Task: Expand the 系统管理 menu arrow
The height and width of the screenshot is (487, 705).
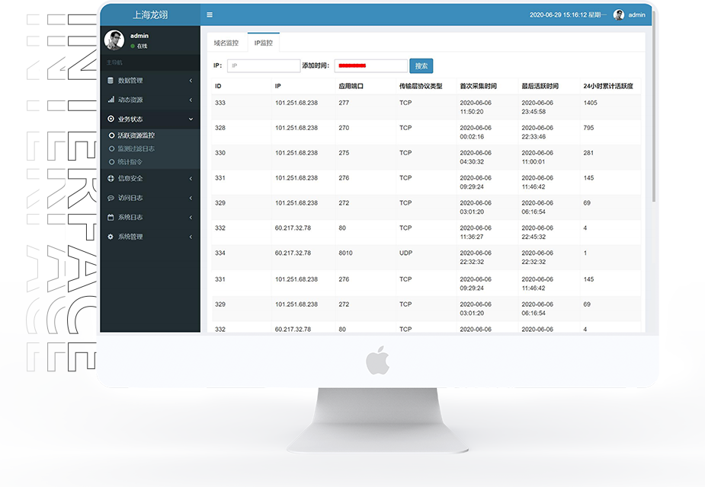Action: click(x=191, y=237)
